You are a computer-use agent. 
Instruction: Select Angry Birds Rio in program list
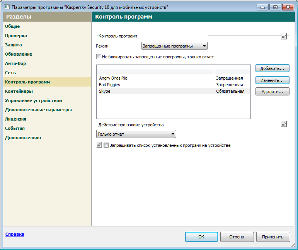(113, 78)
